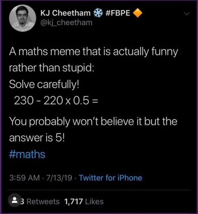Open the @kj_cheetham handle link
The height and width of the screenshot is (214, 198).
tap(66, 23)
